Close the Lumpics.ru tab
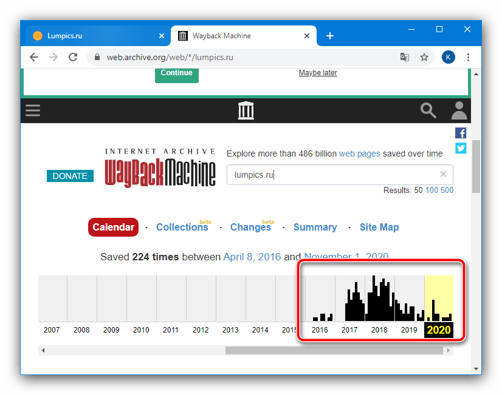 pyautogui.click(x=162, y=36)
